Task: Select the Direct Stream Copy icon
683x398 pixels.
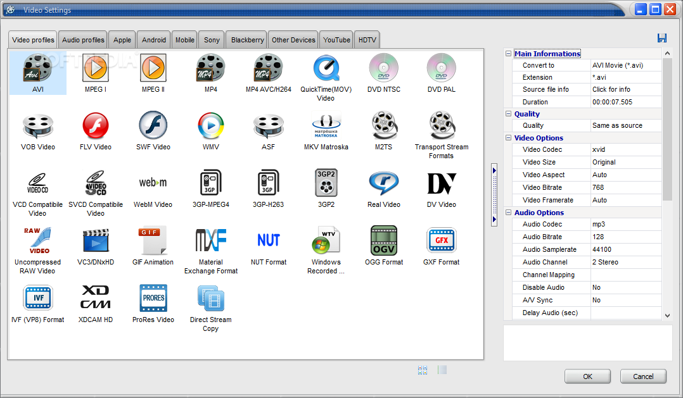Action: pyautogui.click(x=211, y=298)
